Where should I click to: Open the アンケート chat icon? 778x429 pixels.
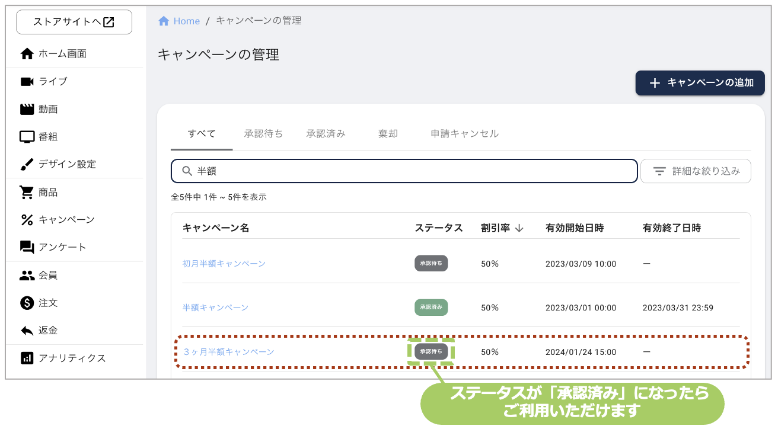(27, 247)
